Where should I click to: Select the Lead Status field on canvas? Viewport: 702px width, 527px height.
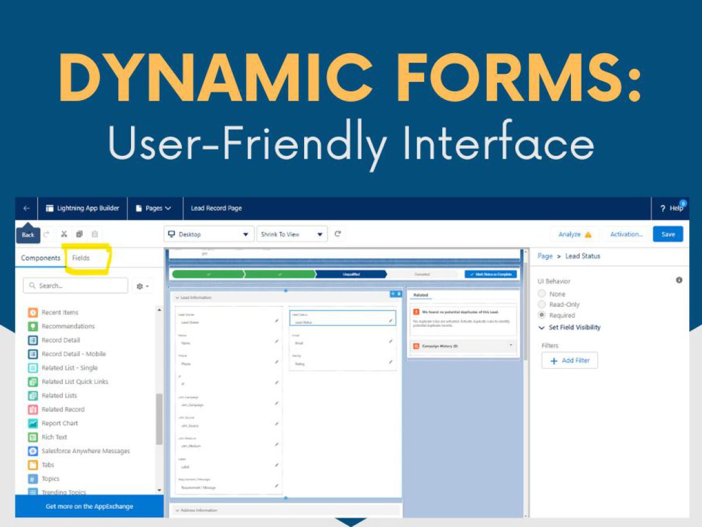tap(343, 318)
